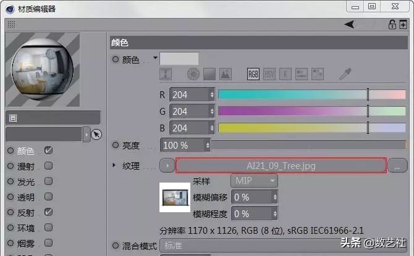Viewport: 414px width, 256px height.
Task: Click the dotted grip handle icon
Action: (11, 25)
